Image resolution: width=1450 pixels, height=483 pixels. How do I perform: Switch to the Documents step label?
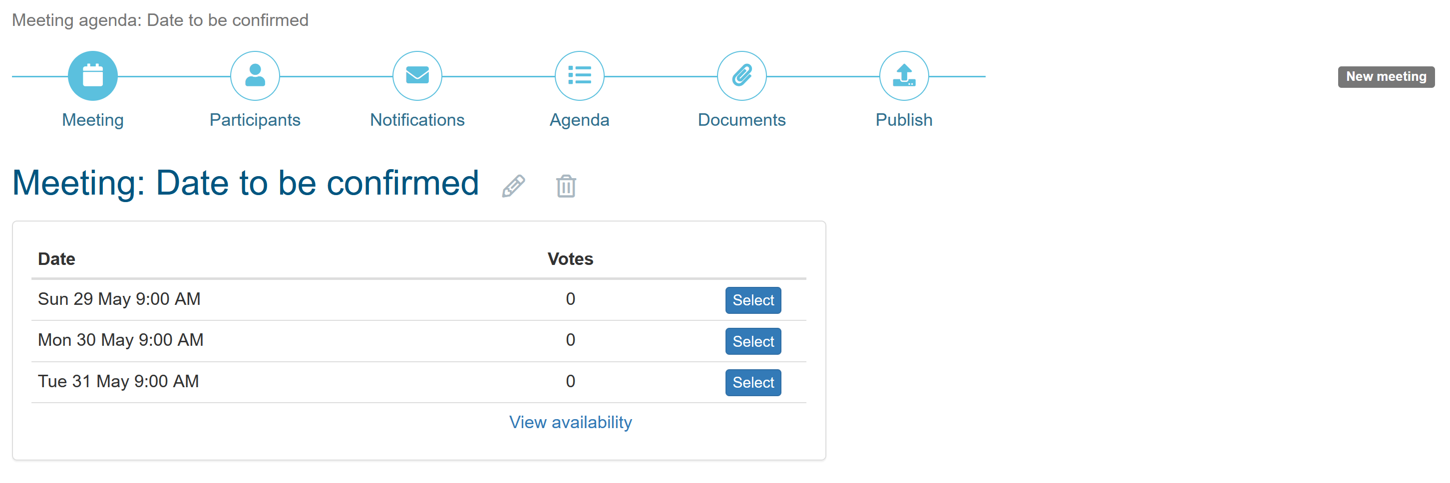(x=741, y=120)
